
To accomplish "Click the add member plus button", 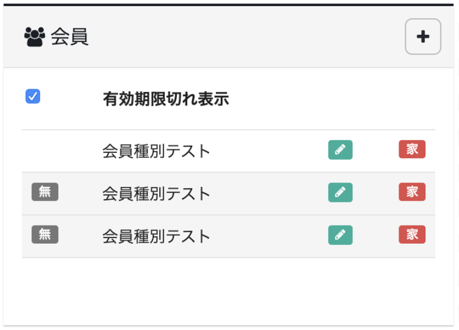I will pyautogui.click(x=423, y=37).
